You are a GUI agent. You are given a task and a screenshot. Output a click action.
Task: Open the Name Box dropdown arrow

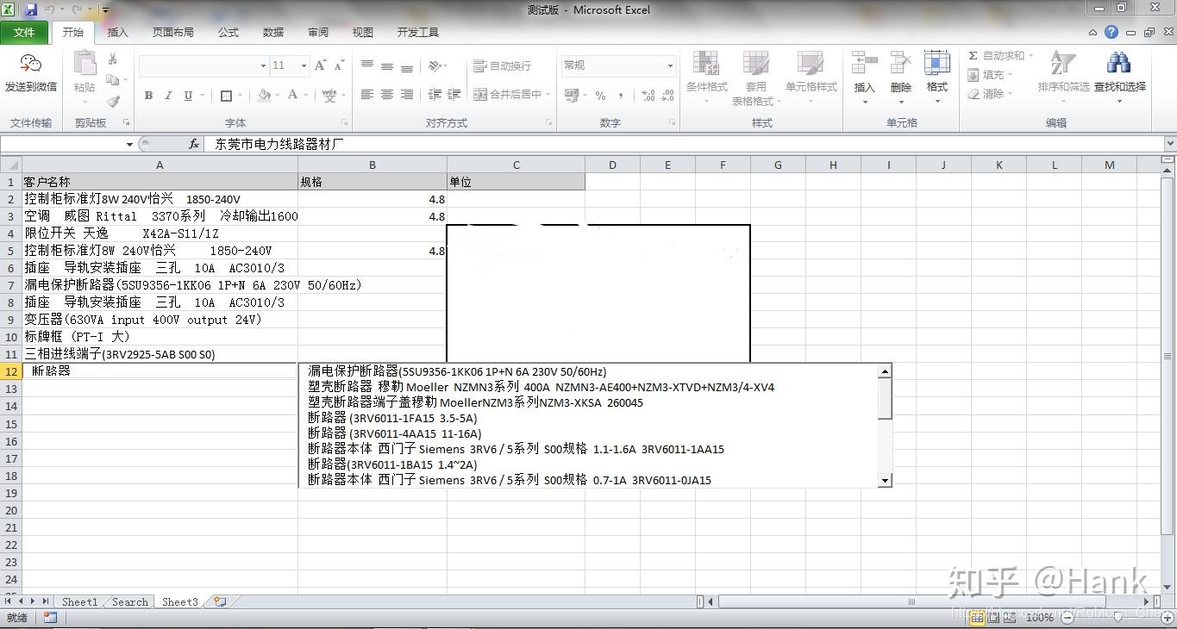pyautogui.click(x=129, y=144)
